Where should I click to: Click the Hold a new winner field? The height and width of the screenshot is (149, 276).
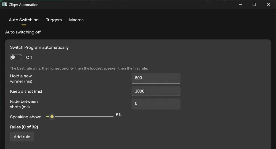pyautogui.click(x=156, y=78)
